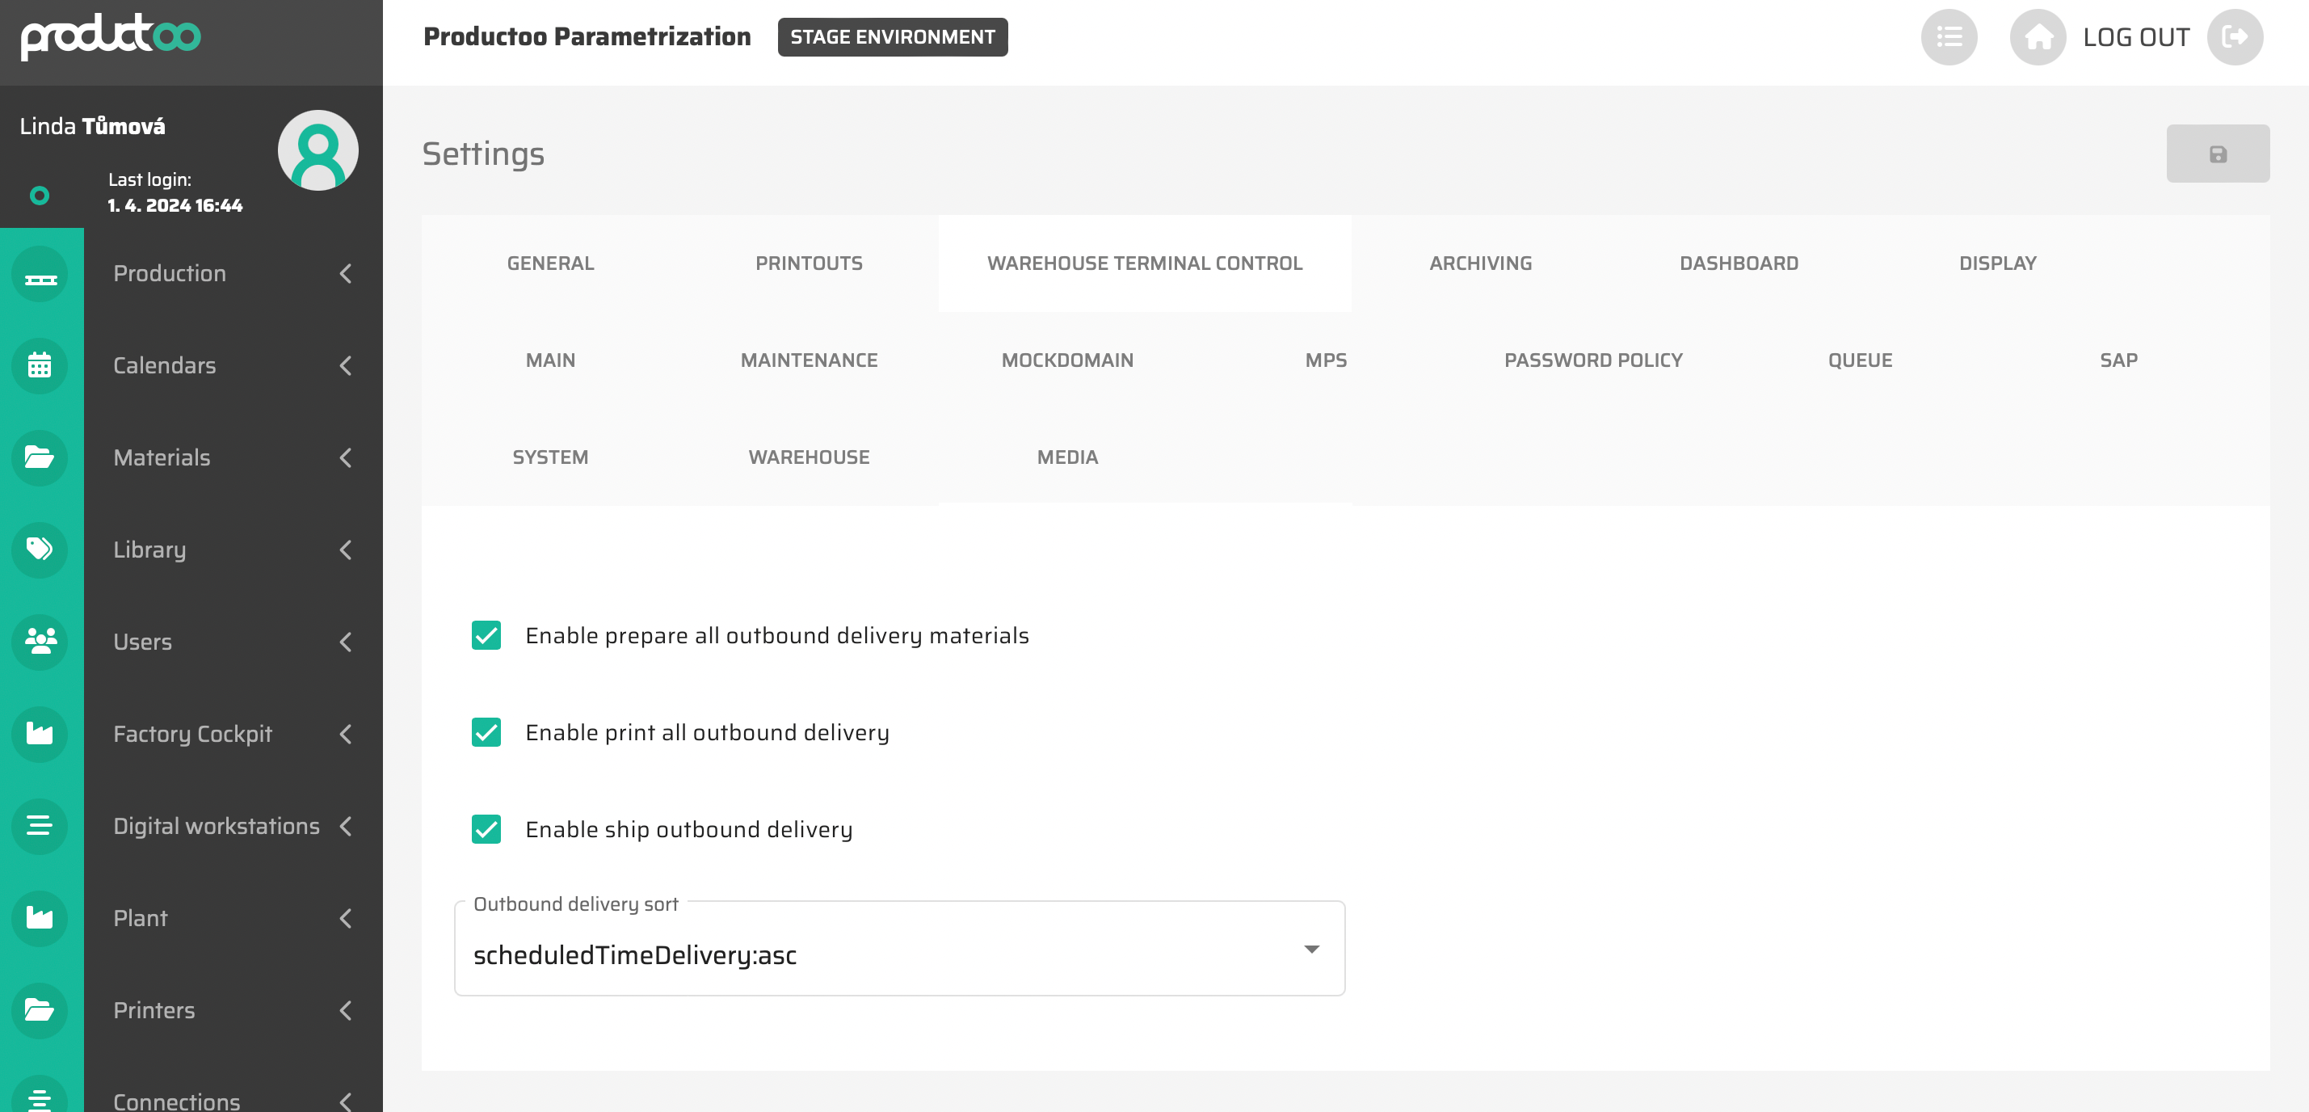Uncheck Enable prepare all outbound delivery materials
Viewport: 2309px width, 1112px height.
(486, 635)
